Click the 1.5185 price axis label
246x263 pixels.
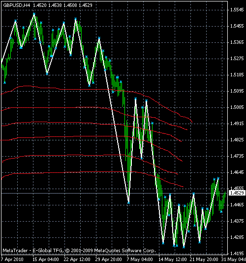[x=237, y=75]
